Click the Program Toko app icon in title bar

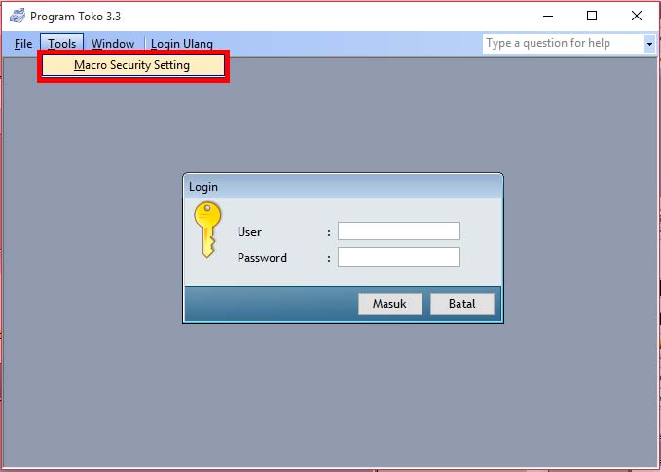(x=17, y=17)
